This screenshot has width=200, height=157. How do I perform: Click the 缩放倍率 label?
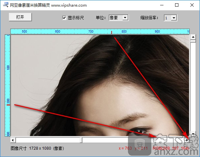tap(149, 18)
